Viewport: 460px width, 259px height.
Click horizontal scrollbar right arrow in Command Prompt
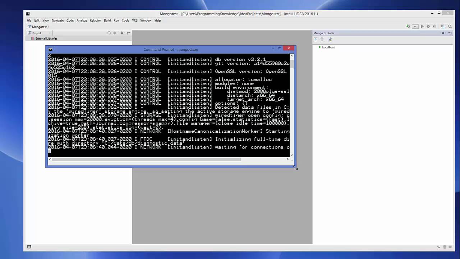pyautogui.click(x=287, y=159)
